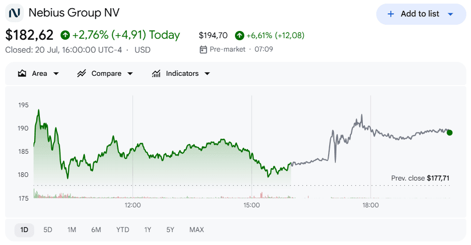Viewport: 471px width, 245px height.
Task: Switch to the 6M time range
Action: pyautogui.click(x=96, y=230)
